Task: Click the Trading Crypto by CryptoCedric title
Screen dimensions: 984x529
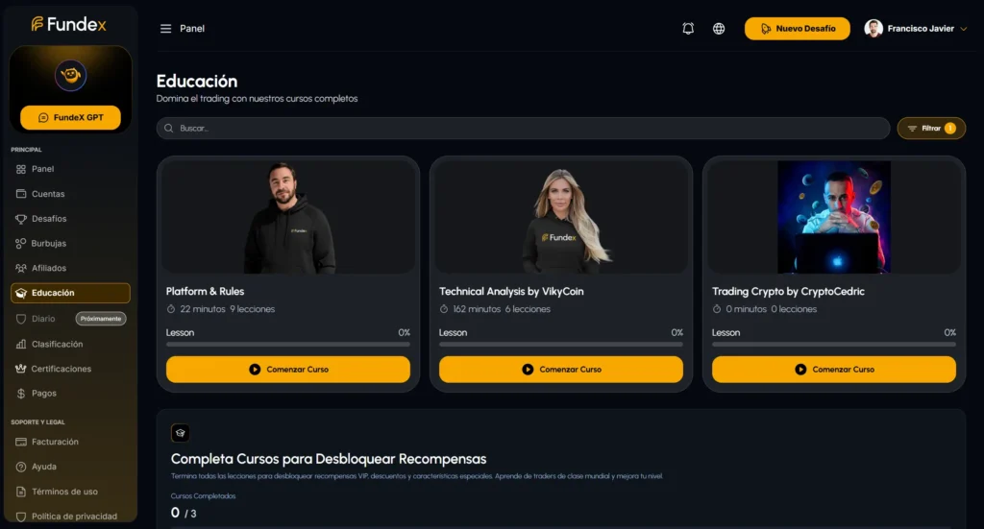Action: click(x=788, y=292)
